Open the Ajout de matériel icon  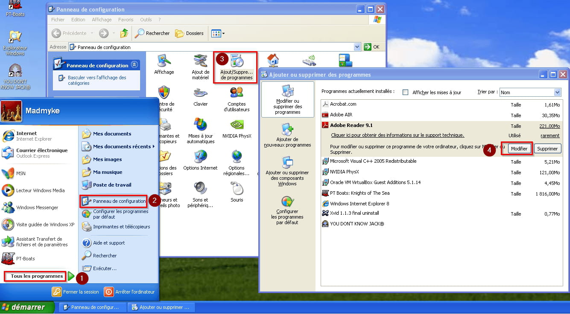200,67
